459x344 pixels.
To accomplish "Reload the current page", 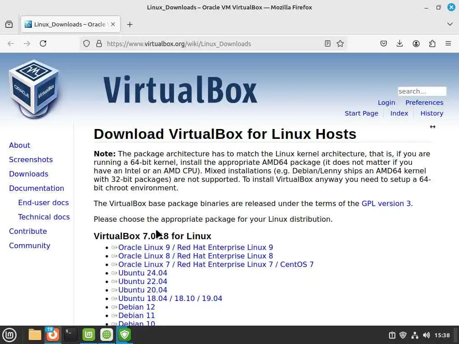I will coord(43,43).
